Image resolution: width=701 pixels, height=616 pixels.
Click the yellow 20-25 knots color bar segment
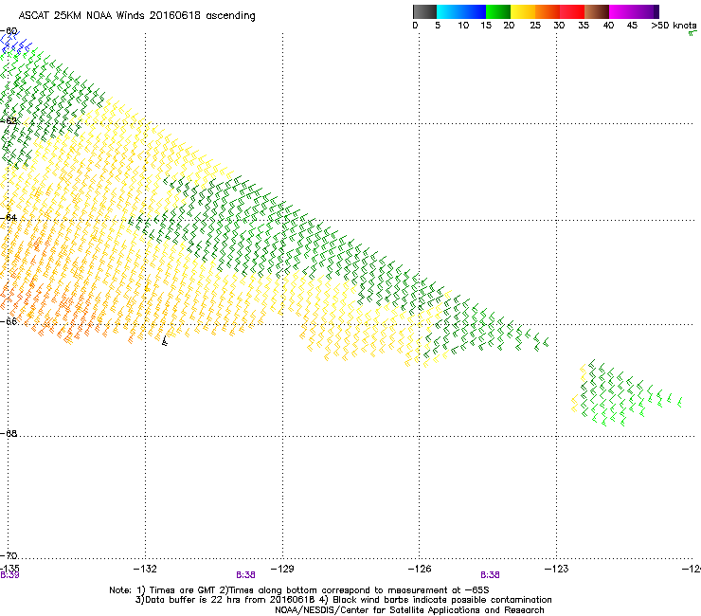click(x=523, y=11)
